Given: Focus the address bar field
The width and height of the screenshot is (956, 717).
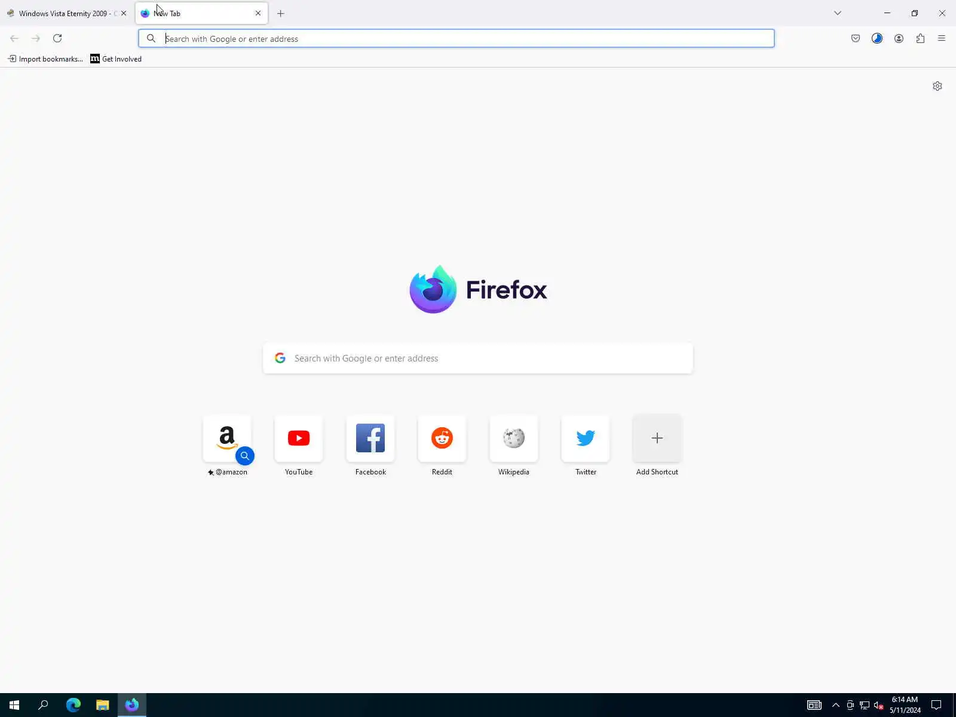Looking at the screenshot, I should click(x=456, y=38).
